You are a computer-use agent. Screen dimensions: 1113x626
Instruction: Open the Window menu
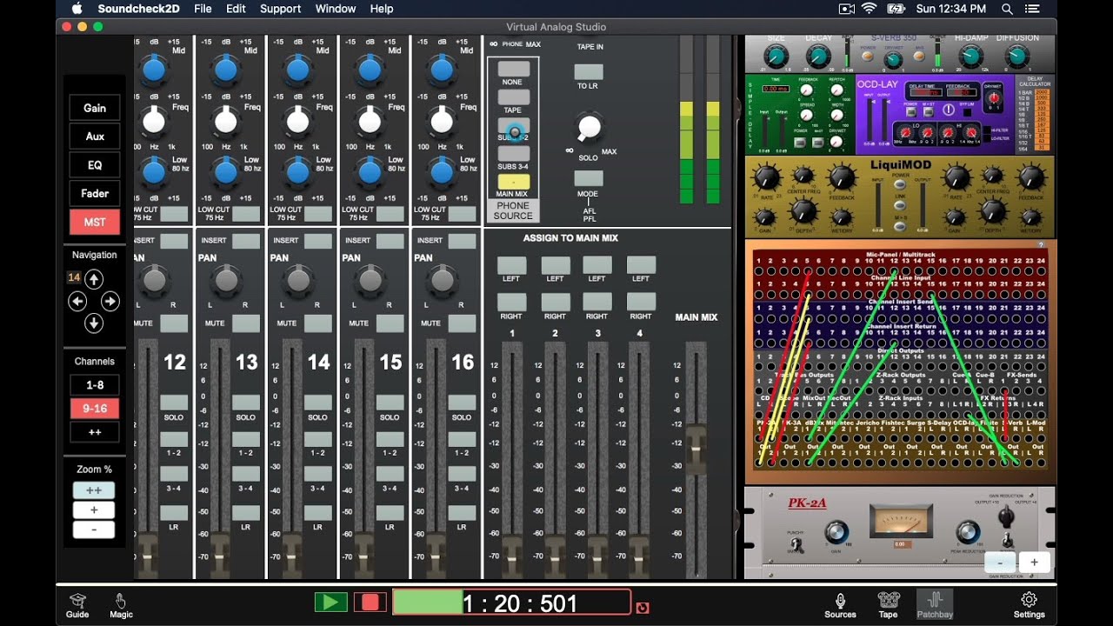click(x=336, y=9)
